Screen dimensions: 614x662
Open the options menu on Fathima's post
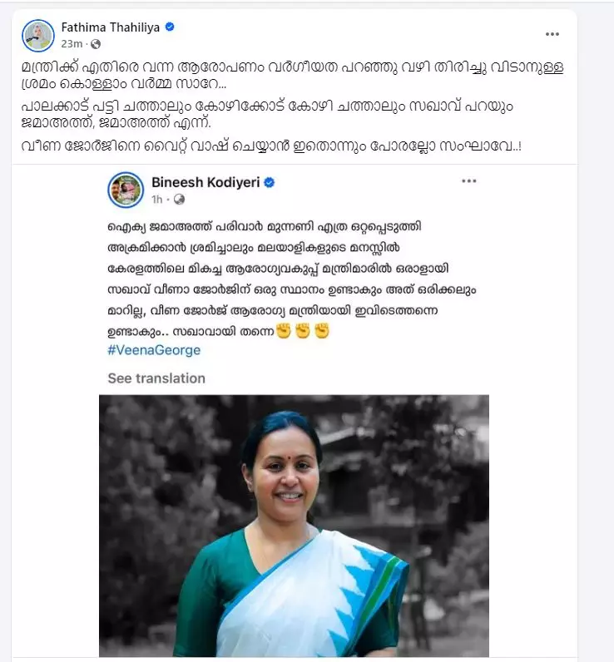pos(552,34)
